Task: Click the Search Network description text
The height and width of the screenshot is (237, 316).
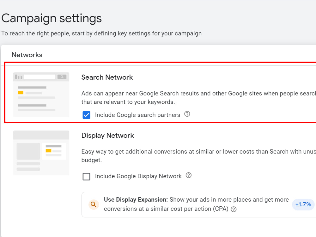Action: 199,98
